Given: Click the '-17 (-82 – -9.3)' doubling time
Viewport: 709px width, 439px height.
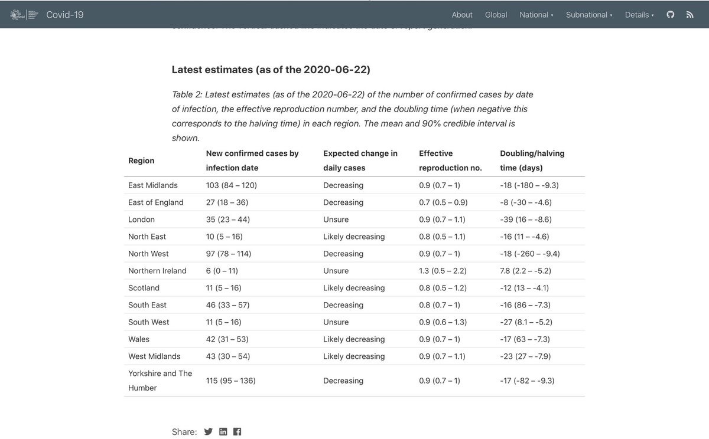Looking at the screenshot, I should pos(527,381).
